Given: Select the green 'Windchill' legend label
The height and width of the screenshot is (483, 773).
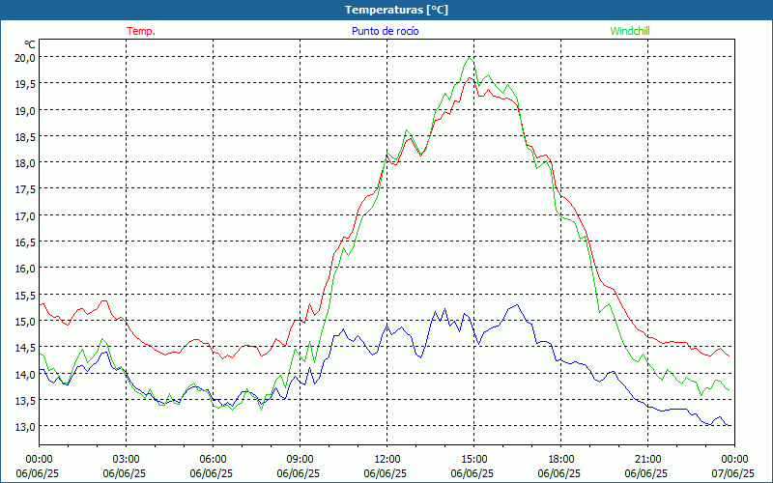Looking at the screenshot, I should coord(630,31).
